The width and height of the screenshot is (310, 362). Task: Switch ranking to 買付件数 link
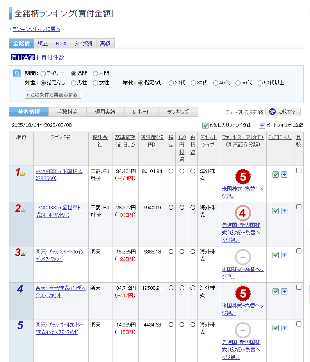pos(53,57)
